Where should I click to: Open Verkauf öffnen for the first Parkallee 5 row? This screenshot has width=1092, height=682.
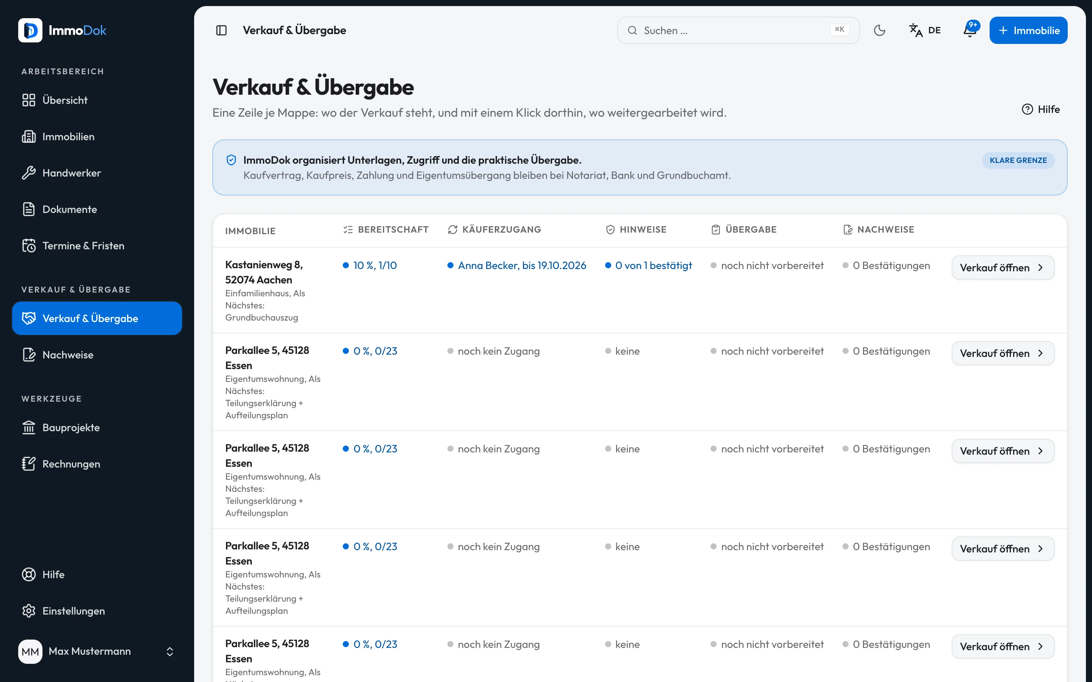(1003, 353)
